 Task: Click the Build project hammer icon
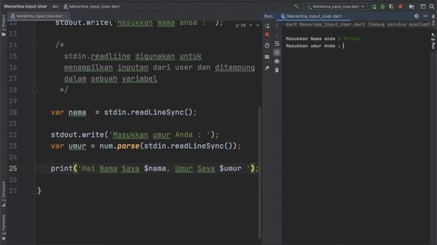click(296, 6)
